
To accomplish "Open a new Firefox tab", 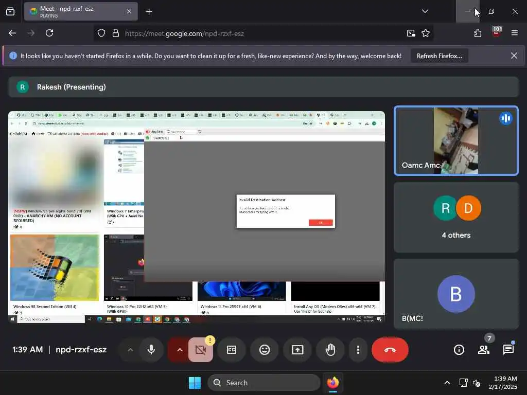I will (149, 12).
